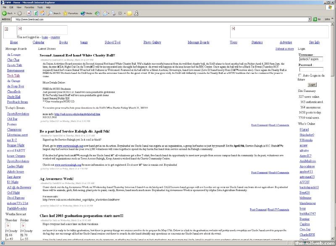
Task: Open the Back button history dropdown arrow
Action: (x=15, y=13)
